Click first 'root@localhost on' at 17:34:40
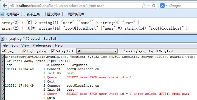 coord(83,69)
